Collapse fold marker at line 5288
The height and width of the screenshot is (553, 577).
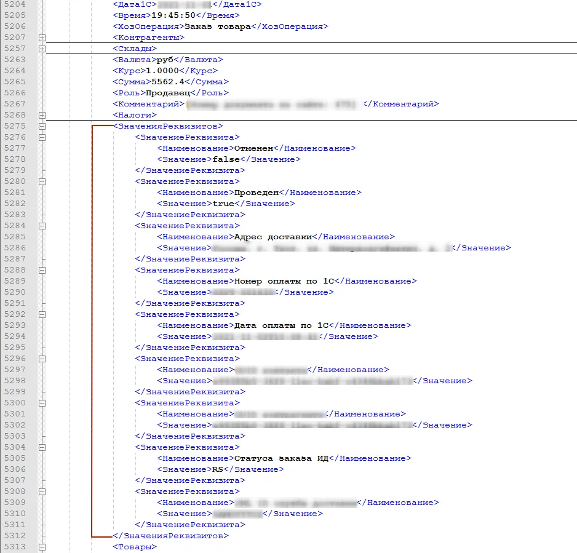tap(42, 270)
